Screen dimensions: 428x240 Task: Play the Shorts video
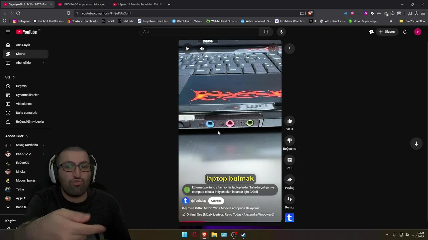coord(187,49)
